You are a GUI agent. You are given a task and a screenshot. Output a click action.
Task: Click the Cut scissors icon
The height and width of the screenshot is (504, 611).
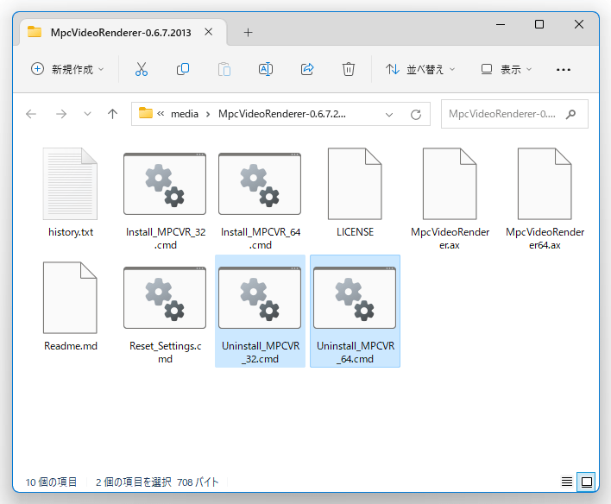(142, 69)
